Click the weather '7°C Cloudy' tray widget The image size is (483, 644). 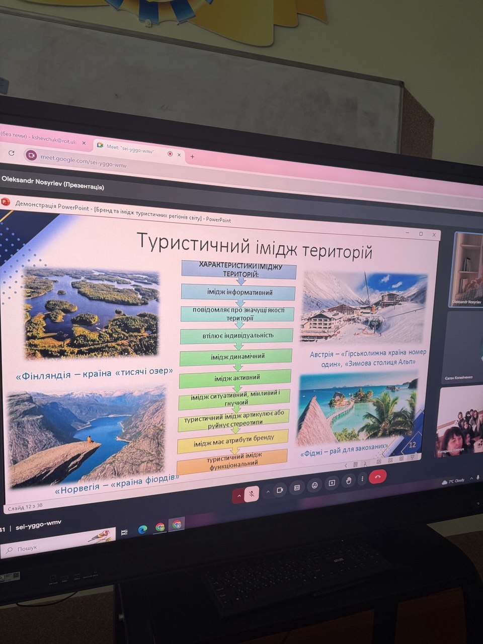[453, 481]
